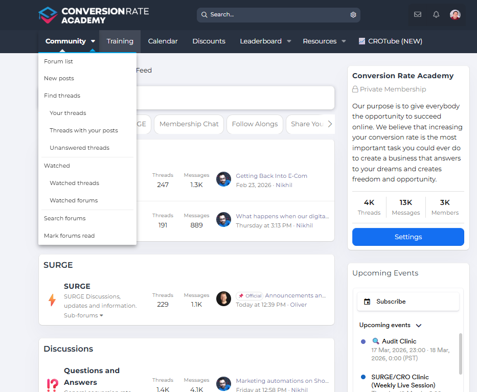This screenshot has height=392, width=477.
Task: Open the user profile avatar
Action: 455,14
